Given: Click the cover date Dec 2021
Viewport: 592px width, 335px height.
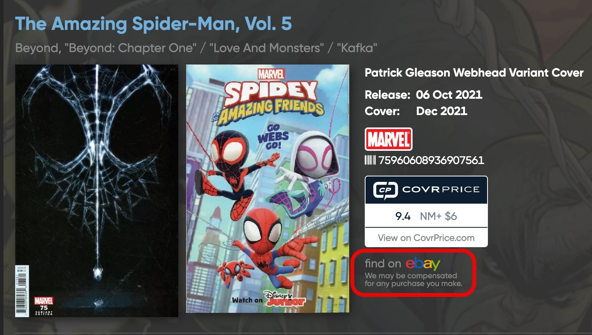Looking at the screenshot, I should point(442,111).
